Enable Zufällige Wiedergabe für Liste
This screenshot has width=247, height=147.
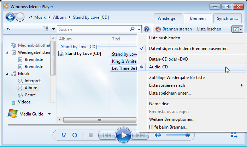click(x=192, y=78)
